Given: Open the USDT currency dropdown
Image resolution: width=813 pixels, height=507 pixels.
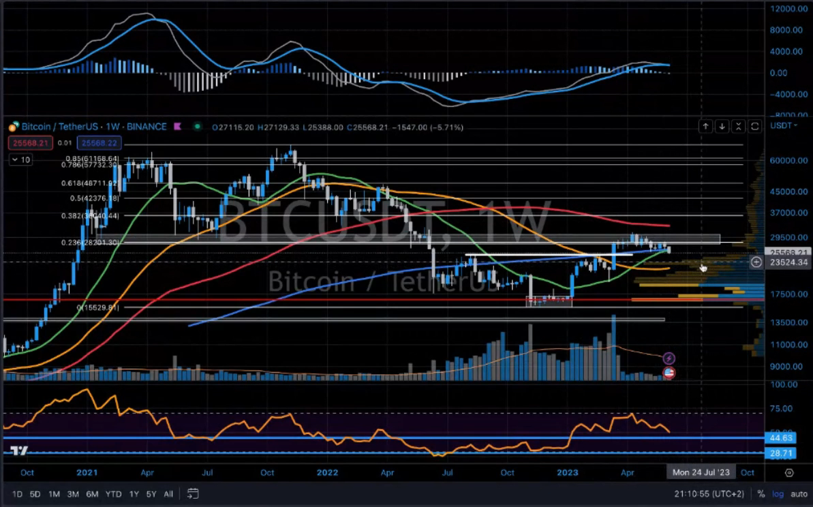Looking at the screenshot, I should tap(782, 126).
